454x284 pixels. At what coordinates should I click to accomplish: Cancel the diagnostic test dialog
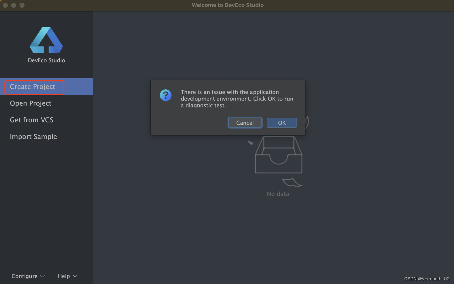coord(245,123)
